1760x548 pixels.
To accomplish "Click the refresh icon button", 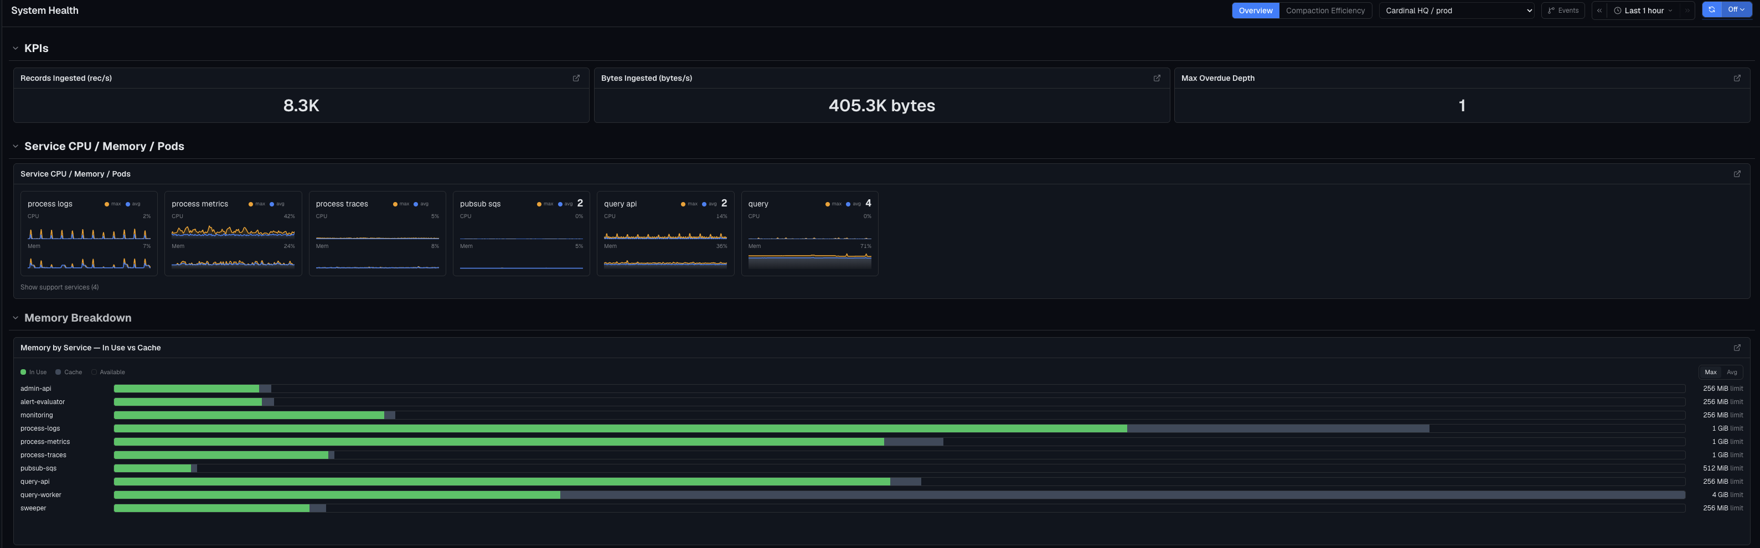I will tap(1712, 11).
